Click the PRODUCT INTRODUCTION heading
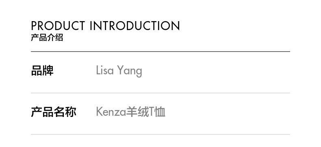This screenshot has height=147, width=321. click(105, 26)
